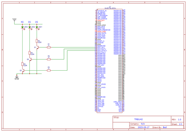Click the 4G net label
Screen dimensions: 187x132
click(x=22, y=22)
